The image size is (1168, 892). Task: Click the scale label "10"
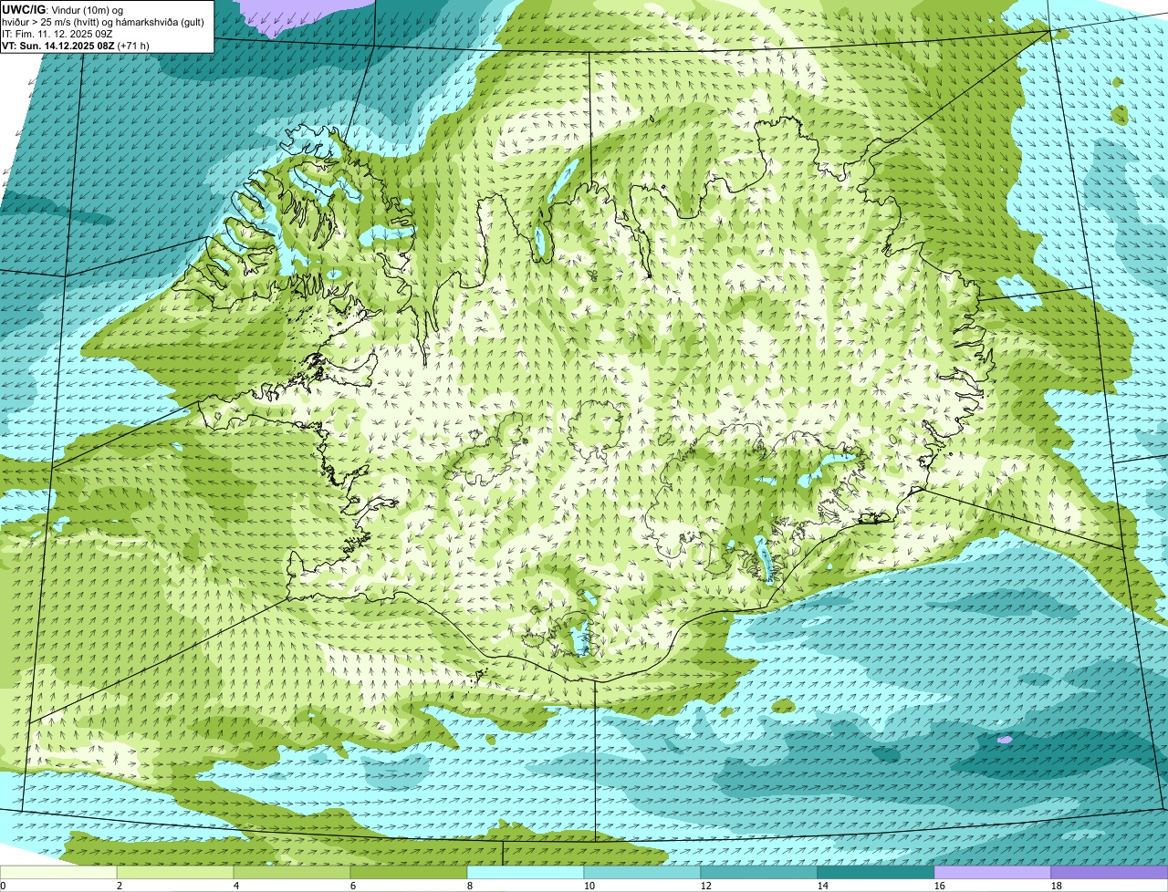tap(589, 886)
